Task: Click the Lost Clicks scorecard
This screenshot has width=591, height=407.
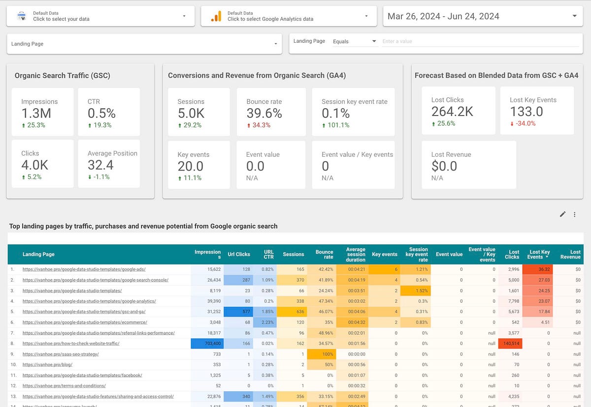Action: pos(458,111)
